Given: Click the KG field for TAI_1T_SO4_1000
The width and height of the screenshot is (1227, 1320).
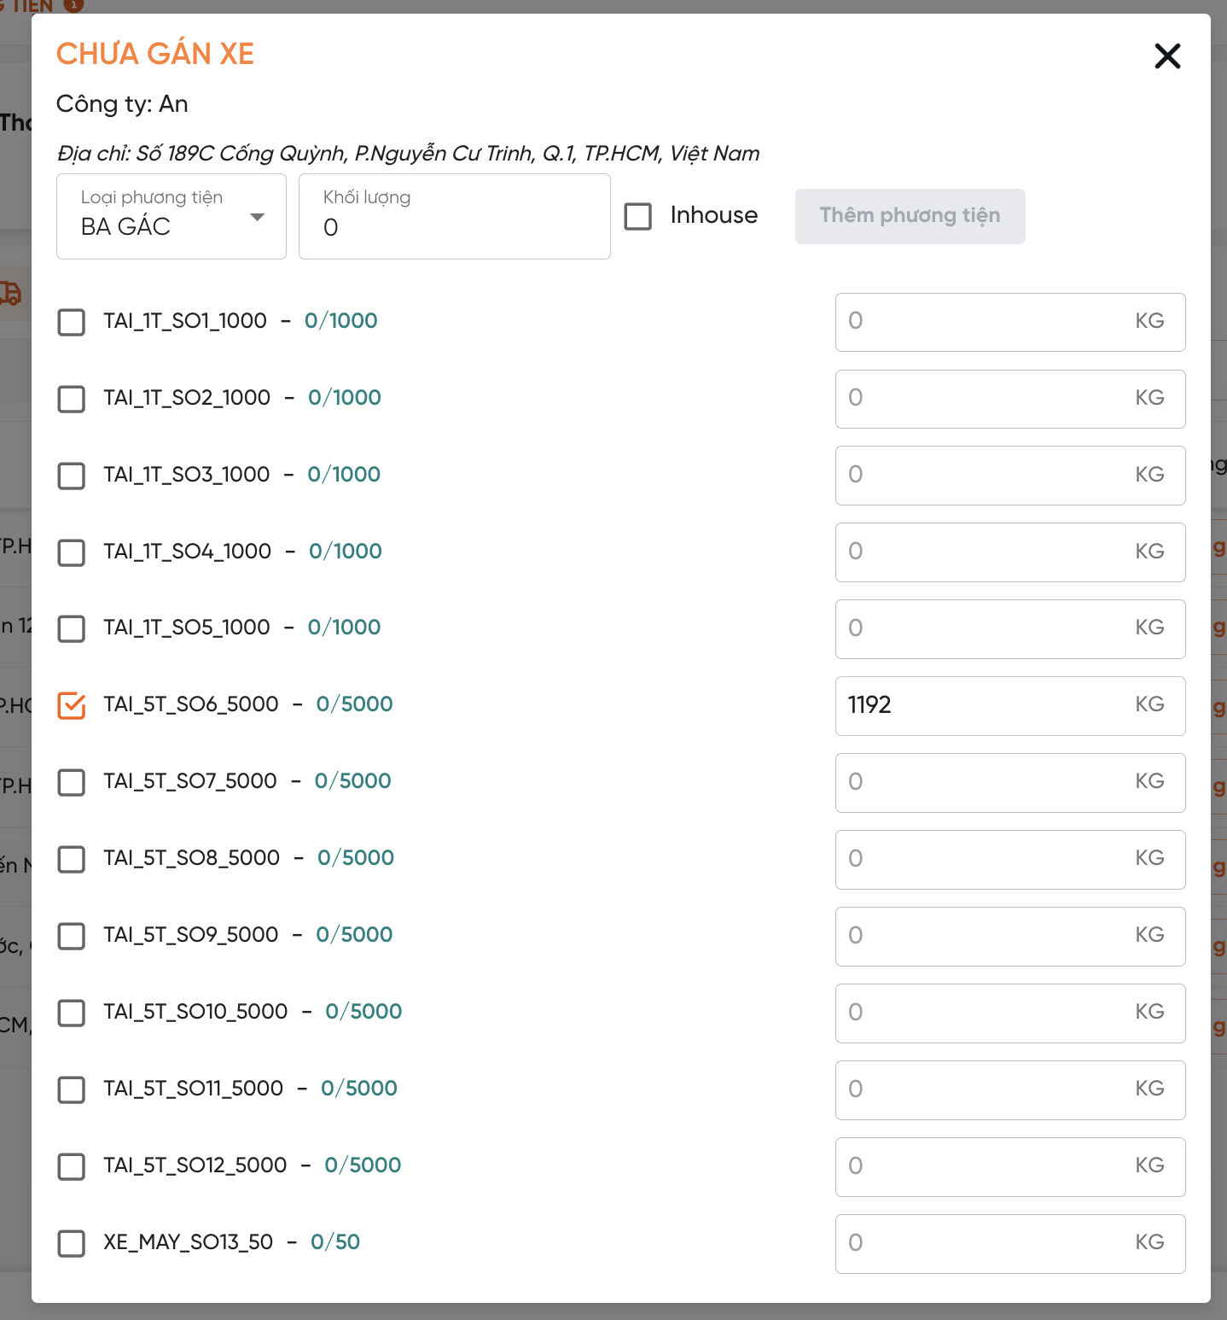Looking at the screenshot, I should click(x=1010, y=552).
